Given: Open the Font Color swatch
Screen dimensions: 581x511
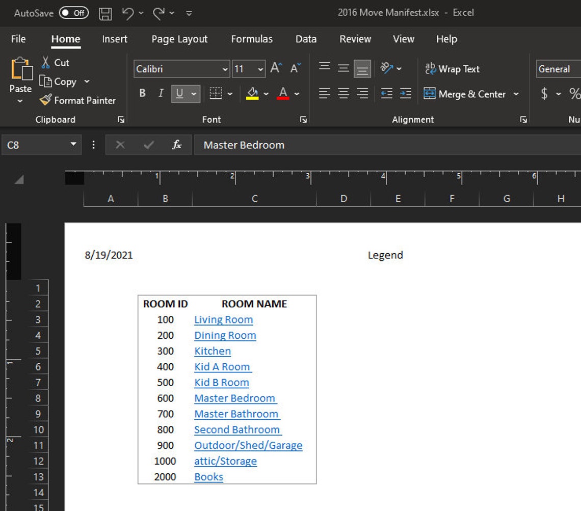Looking at the screenshot, I should (283, 93).
